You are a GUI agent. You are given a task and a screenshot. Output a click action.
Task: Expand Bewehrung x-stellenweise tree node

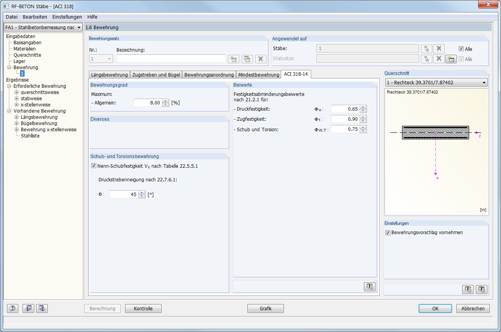(x=17, y=130)
